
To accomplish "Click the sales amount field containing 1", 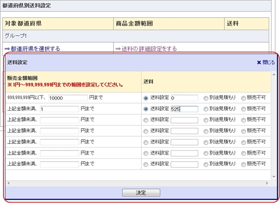I will pos(59,109).
